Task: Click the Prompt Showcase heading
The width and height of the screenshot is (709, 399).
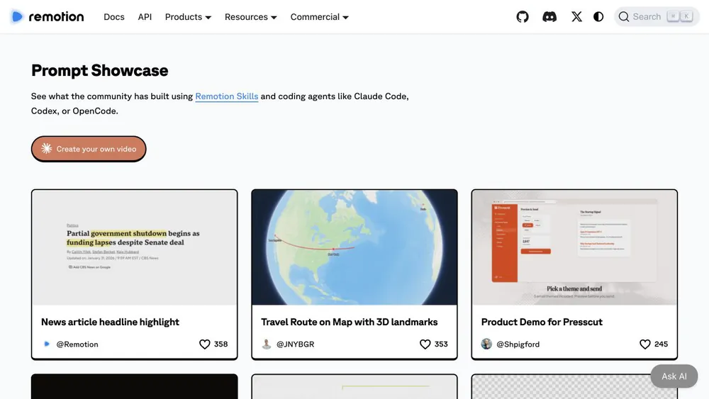Action: (x=99, y=70)
